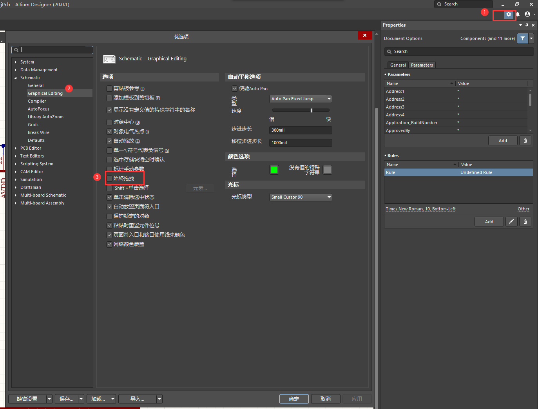This screenshot has width=538, height=409.
Task: Pin the Properties panel
Action: (x=527, y=25)
